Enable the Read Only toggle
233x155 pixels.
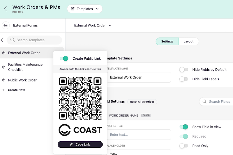tap(184, 146)
